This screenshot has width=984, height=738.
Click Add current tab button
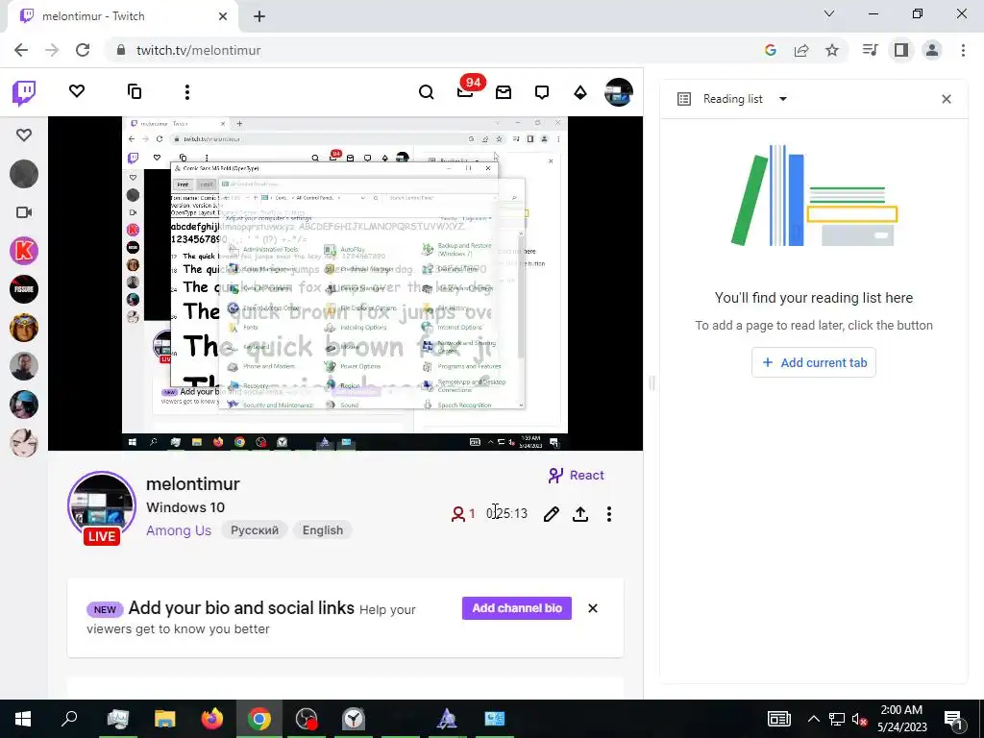(x=813, y=362)
